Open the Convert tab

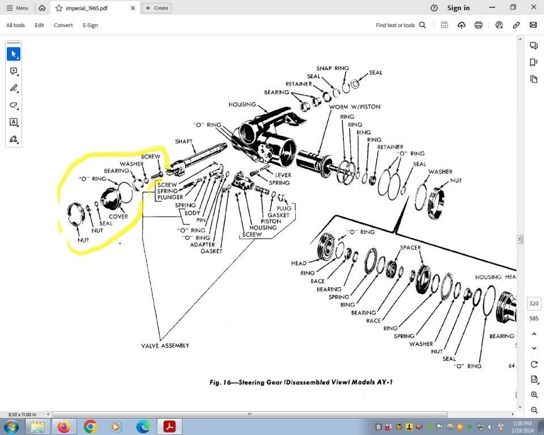[x=63, y=25]
